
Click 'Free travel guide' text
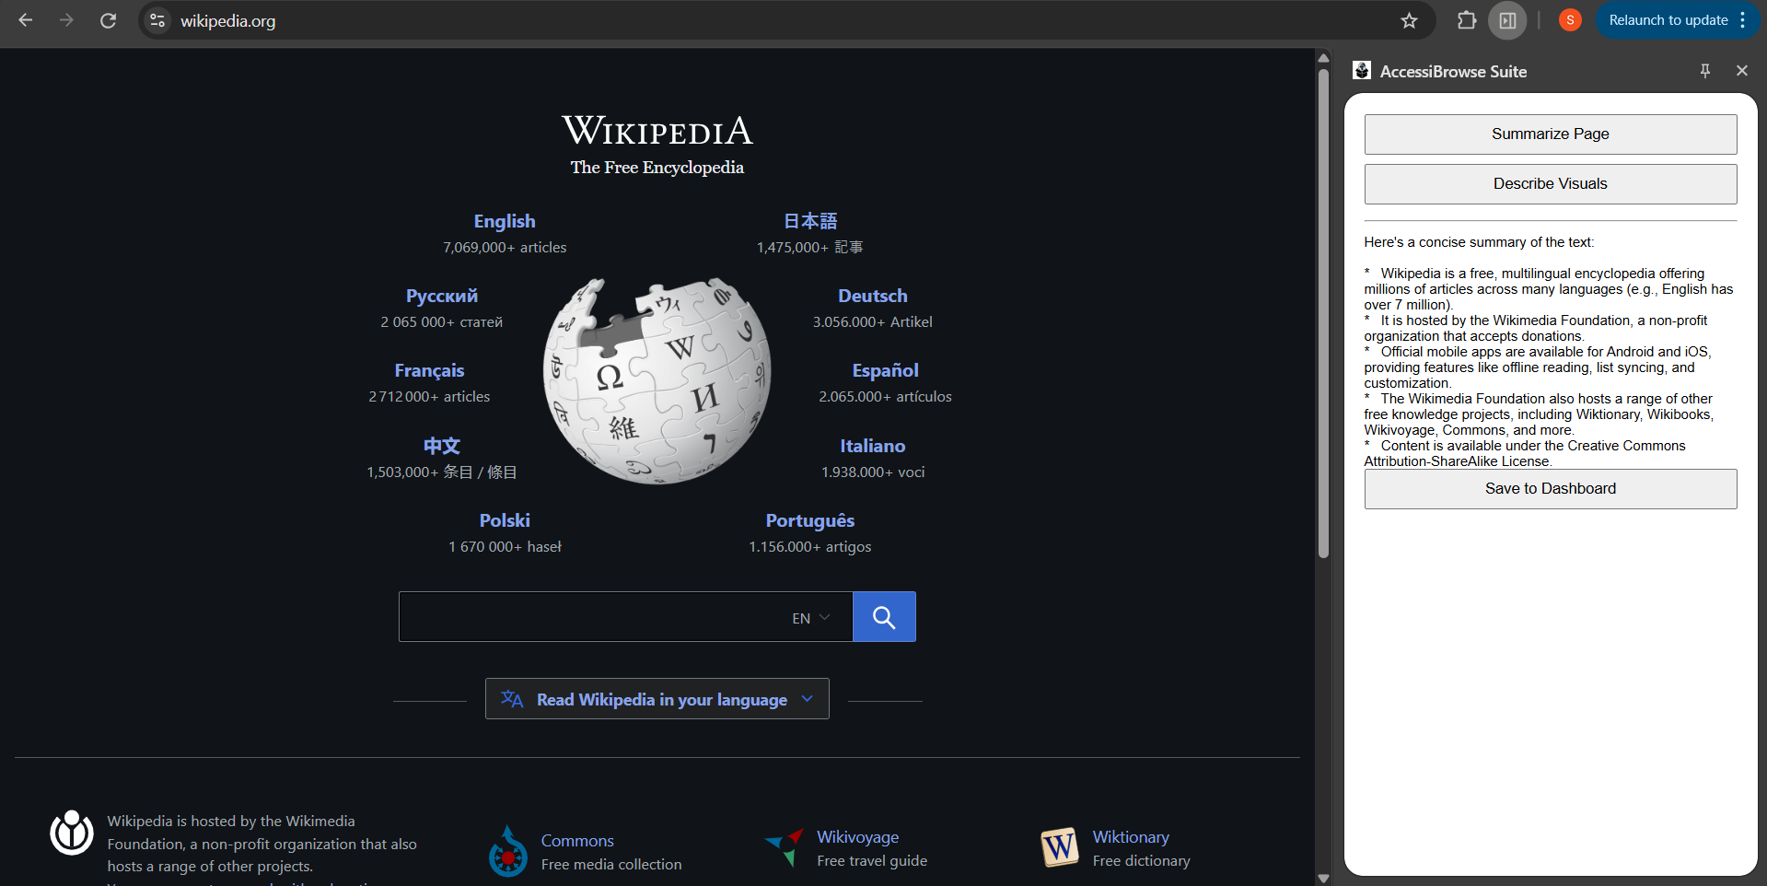872,861
